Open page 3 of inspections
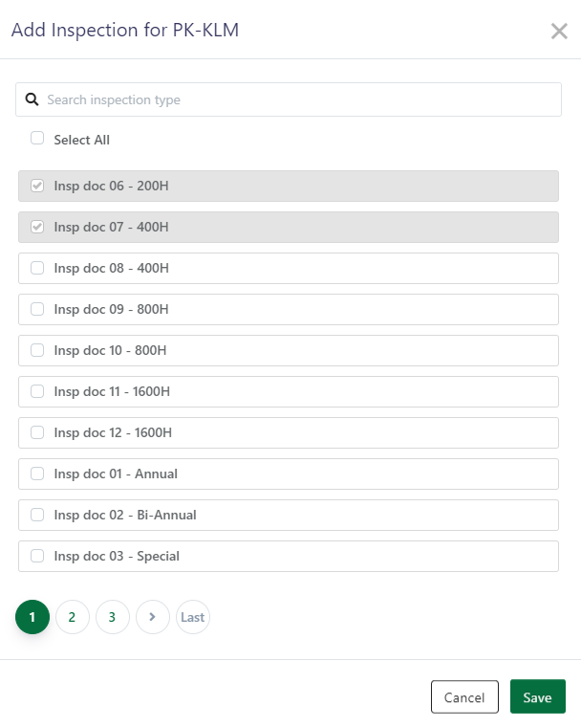Image resolution: width=581 pixels, height=727 pixels. [x=112, y=617]
